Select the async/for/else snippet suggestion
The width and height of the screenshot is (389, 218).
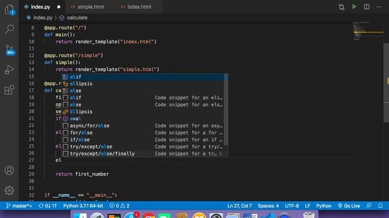point(143,125)
